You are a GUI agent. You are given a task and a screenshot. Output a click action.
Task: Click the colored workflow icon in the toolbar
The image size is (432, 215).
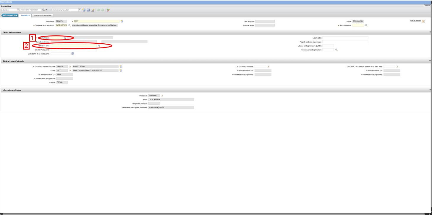click(x=108, y=10)
